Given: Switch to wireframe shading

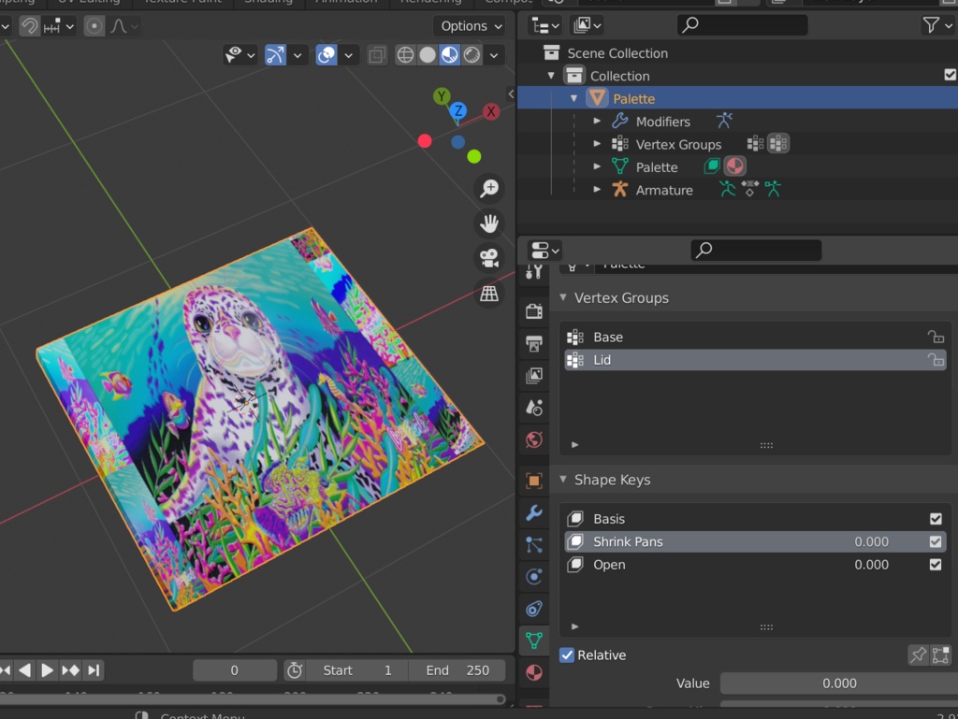Looking at the screenshot, I should tap(405, 55).
